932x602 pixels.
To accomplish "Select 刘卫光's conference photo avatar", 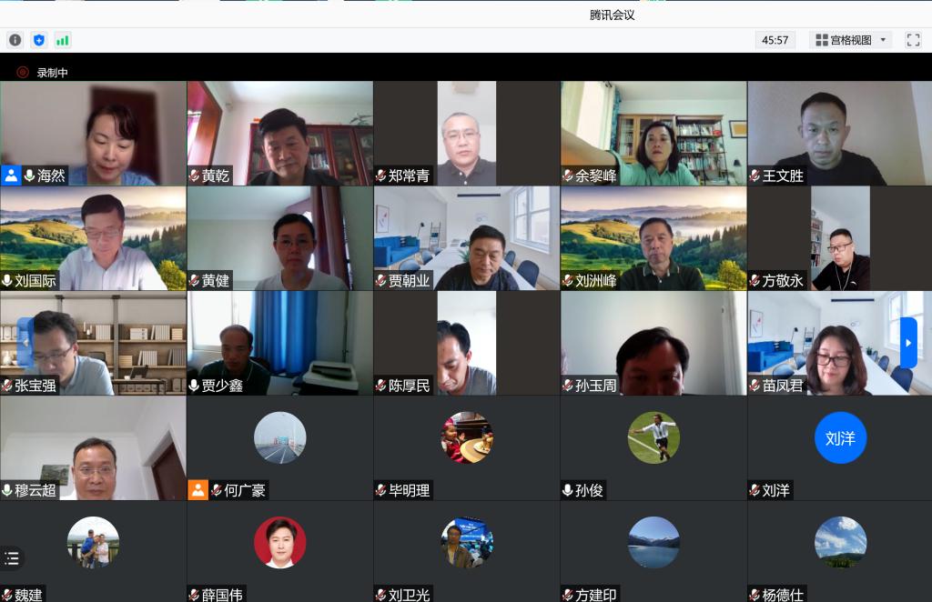I will click(x=467, y=542).
